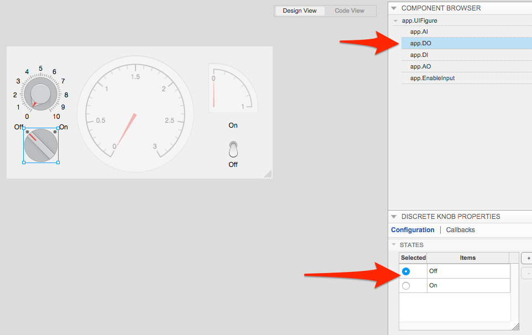Edit the Off item text in the states table

468,271
